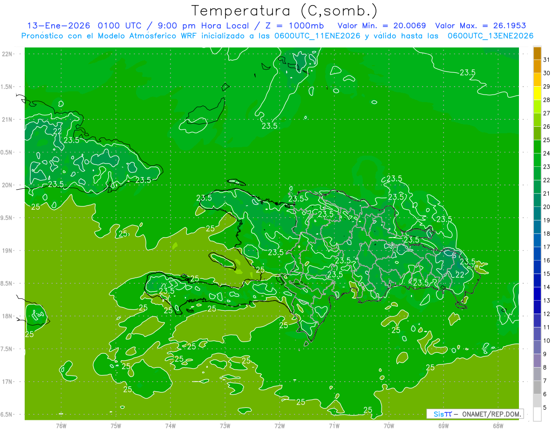
Task: Click the "22N" latitude axis label
Action: (x=7, y=54)
